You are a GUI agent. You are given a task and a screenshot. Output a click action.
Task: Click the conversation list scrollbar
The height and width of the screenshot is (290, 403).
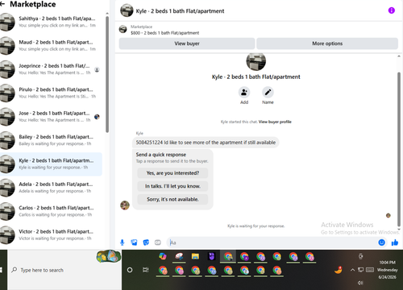pyautogui.click(x=107, y=75)
